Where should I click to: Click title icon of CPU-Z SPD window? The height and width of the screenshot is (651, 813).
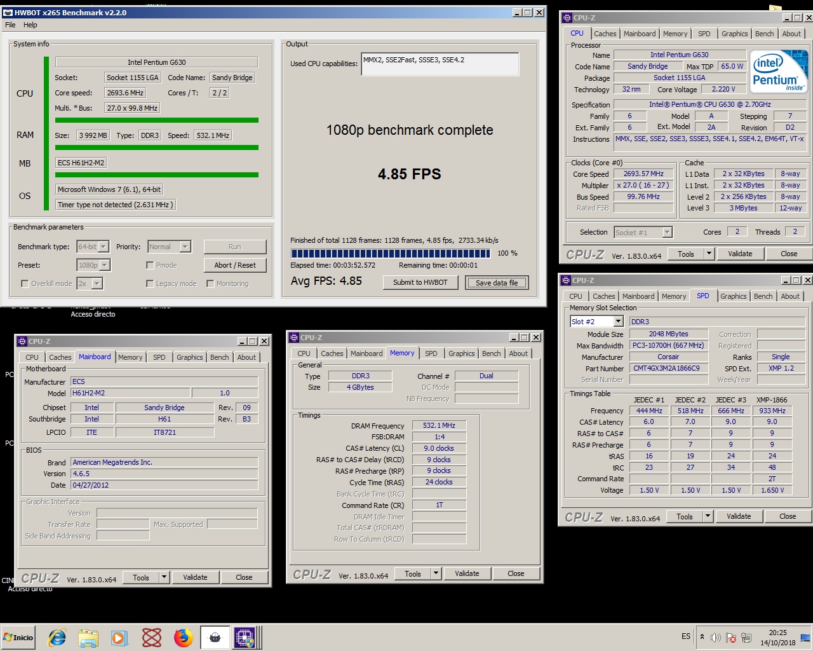click(565, 280)
